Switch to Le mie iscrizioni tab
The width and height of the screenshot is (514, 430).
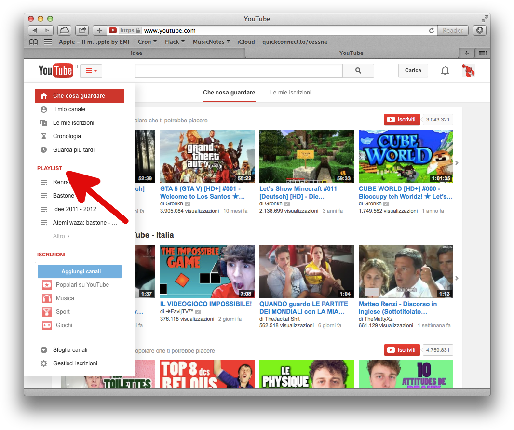click(290, 93)
